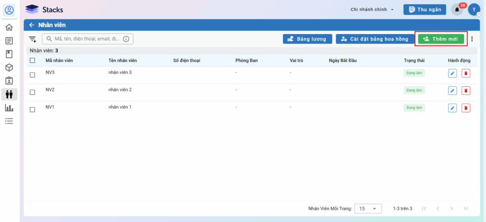Click the home icon in the sidebar
This screenshot has width=486, height=222.
[9, 28]
